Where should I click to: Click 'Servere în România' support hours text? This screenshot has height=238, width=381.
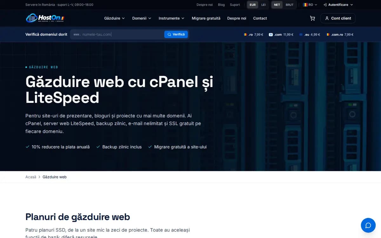[59, 5]
